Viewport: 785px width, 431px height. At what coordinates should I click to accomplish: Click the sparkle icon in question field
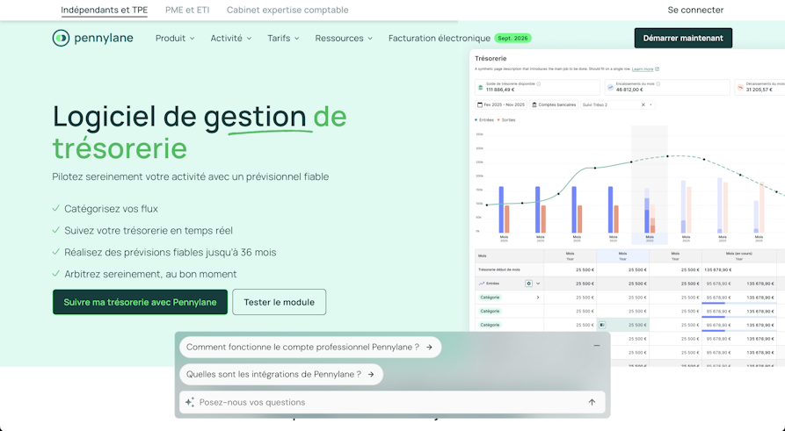coord(190,402)
